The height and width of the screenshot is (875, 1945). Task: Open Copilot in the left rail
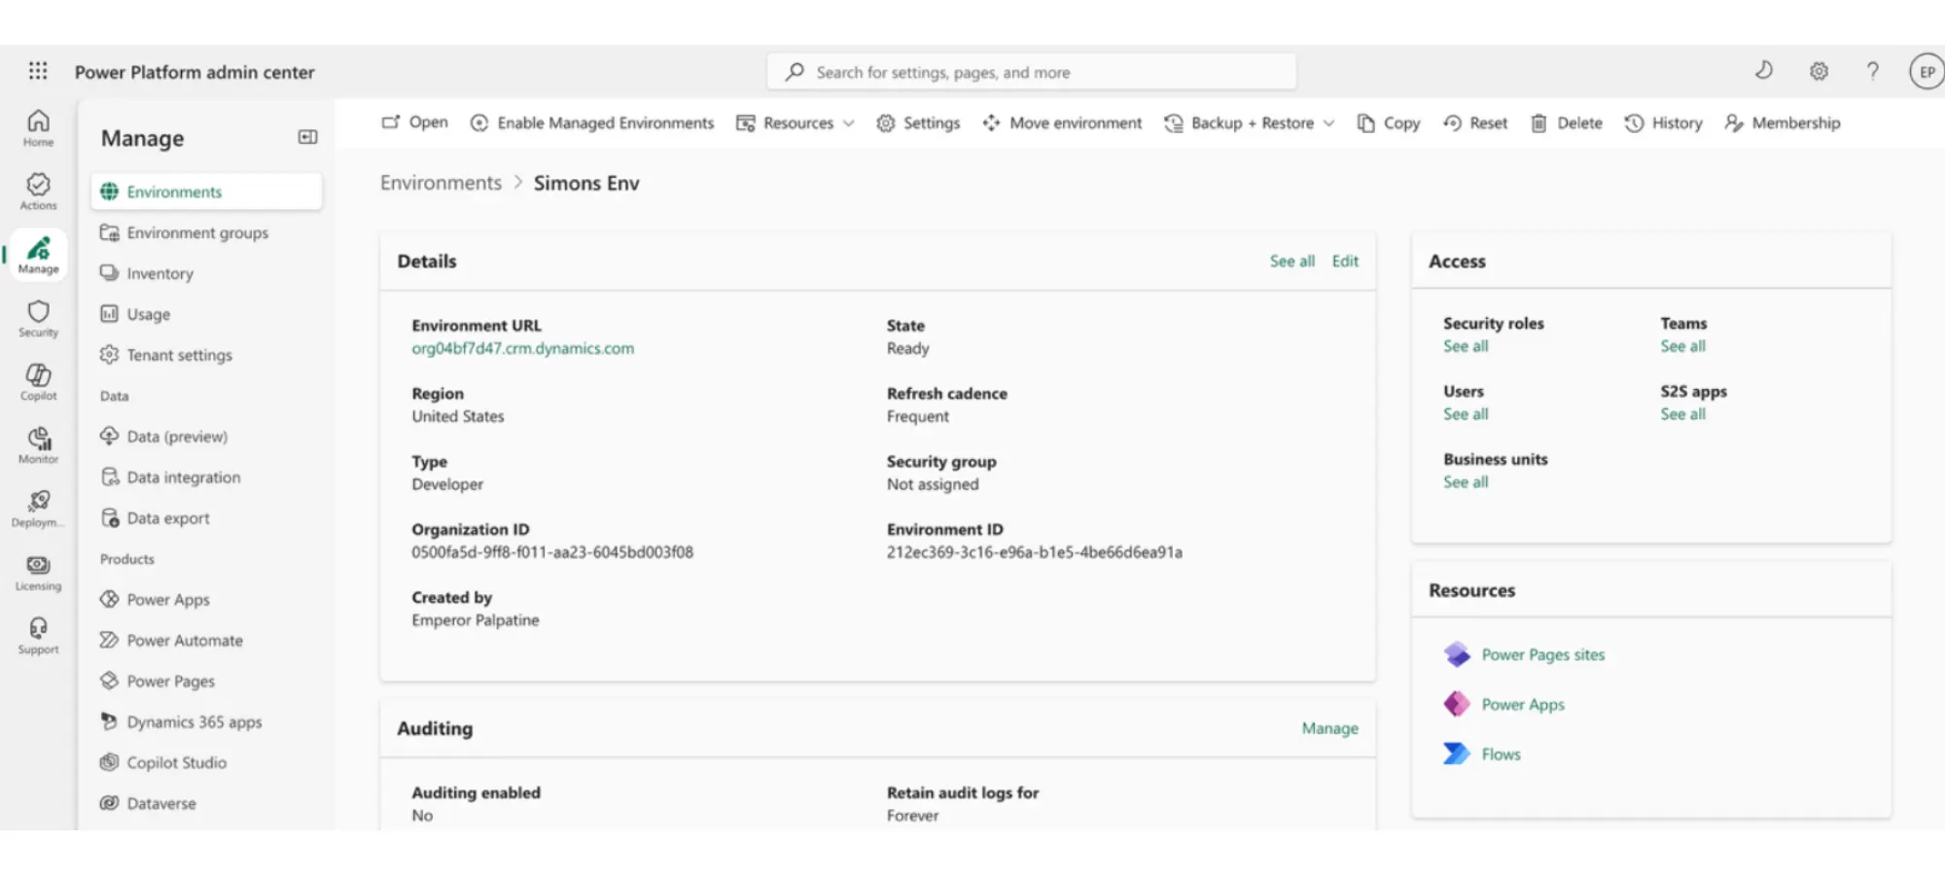click(38, 382)
